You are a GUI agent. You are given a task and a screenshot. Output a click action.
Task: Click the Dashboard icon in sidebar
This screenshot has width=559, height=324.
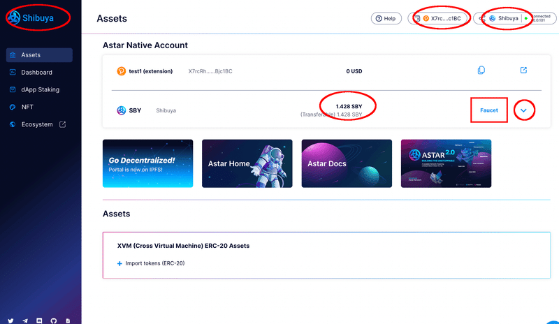tap(13, 73)
